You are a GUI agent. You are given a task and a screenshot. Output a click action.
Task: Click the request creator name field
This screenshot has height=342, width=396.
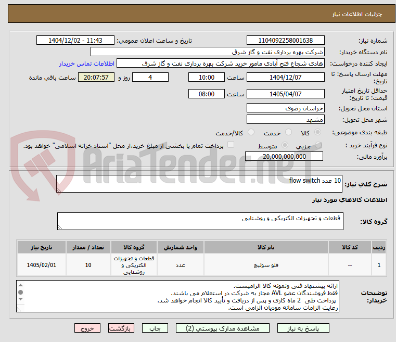coord(220,63)
